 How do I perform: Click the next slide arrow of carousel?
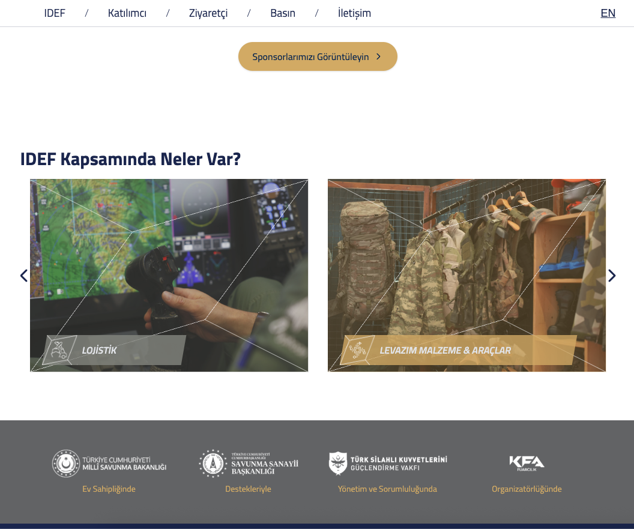612,276
